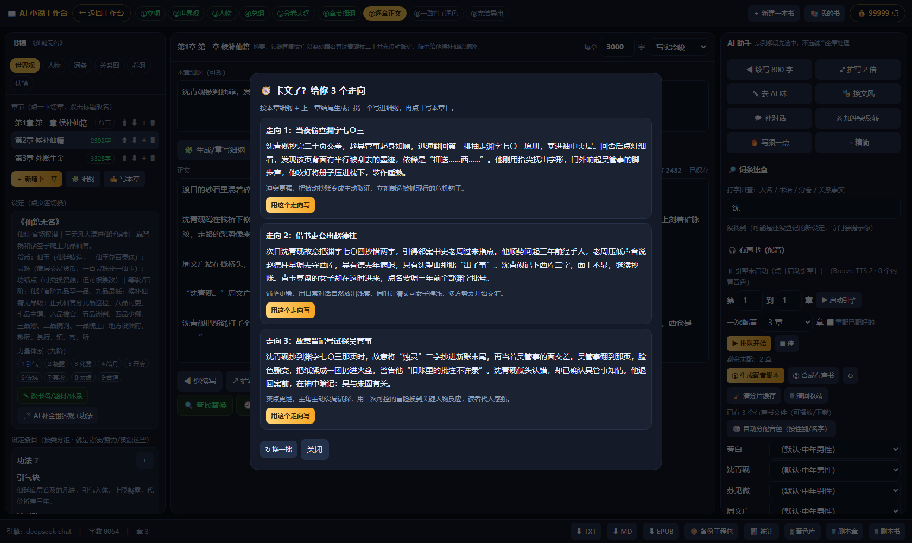
Task: Click the 细纲 puzzle button
Action: [x=83, y=179]
